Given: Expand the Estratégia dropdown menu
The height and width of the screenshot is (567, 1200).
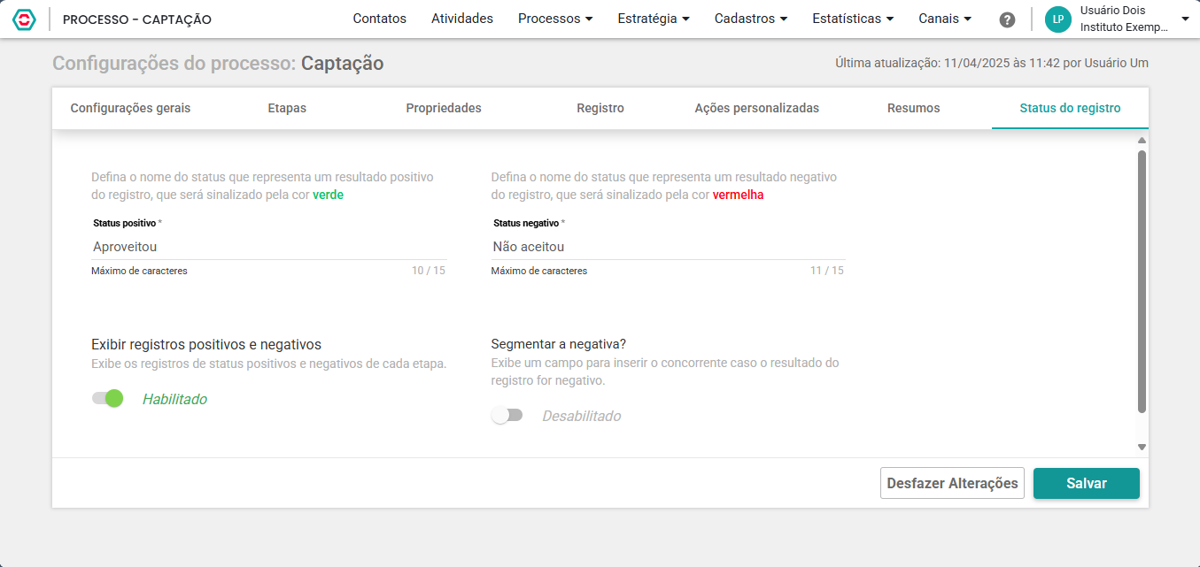Looking at the screenshot, I should click(654, 19).
